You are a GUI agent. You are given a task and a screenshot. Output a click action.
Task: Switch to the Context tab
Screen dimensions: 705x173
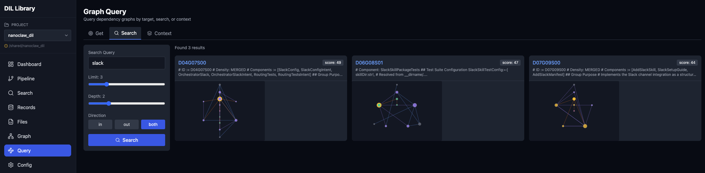[159, 33]
